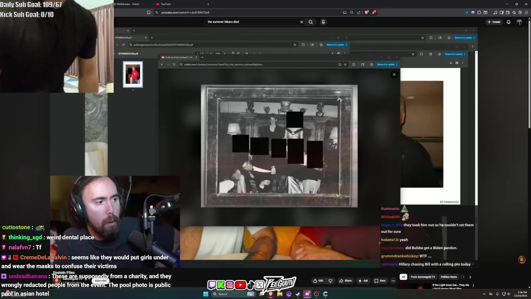Open Brave Rewards triangle icon

[x=374, y=12]
